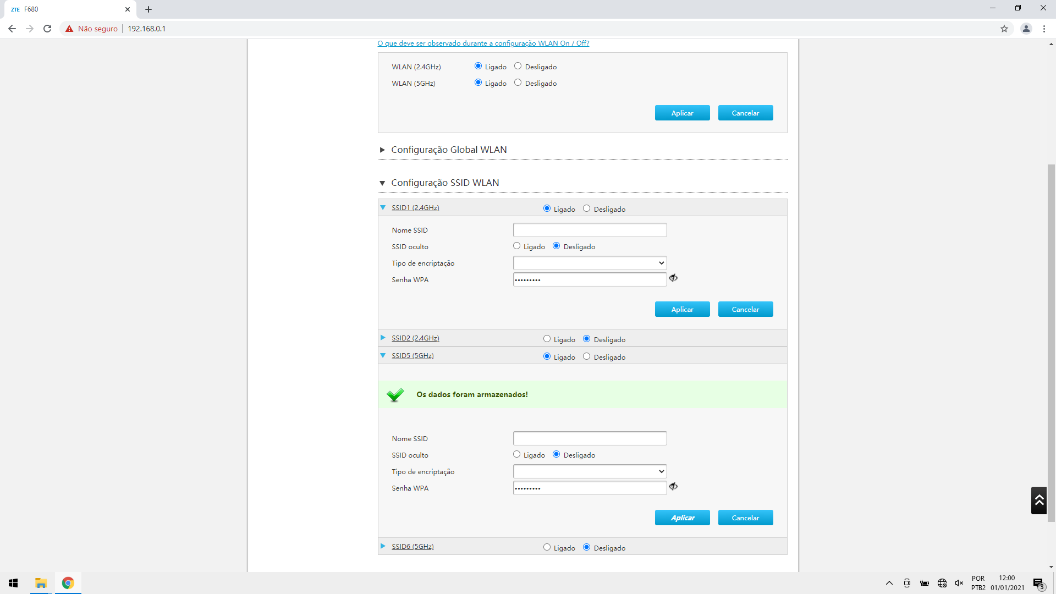
Task: Click Aplicar in the SSID5 section
Action: coord(682,518)
